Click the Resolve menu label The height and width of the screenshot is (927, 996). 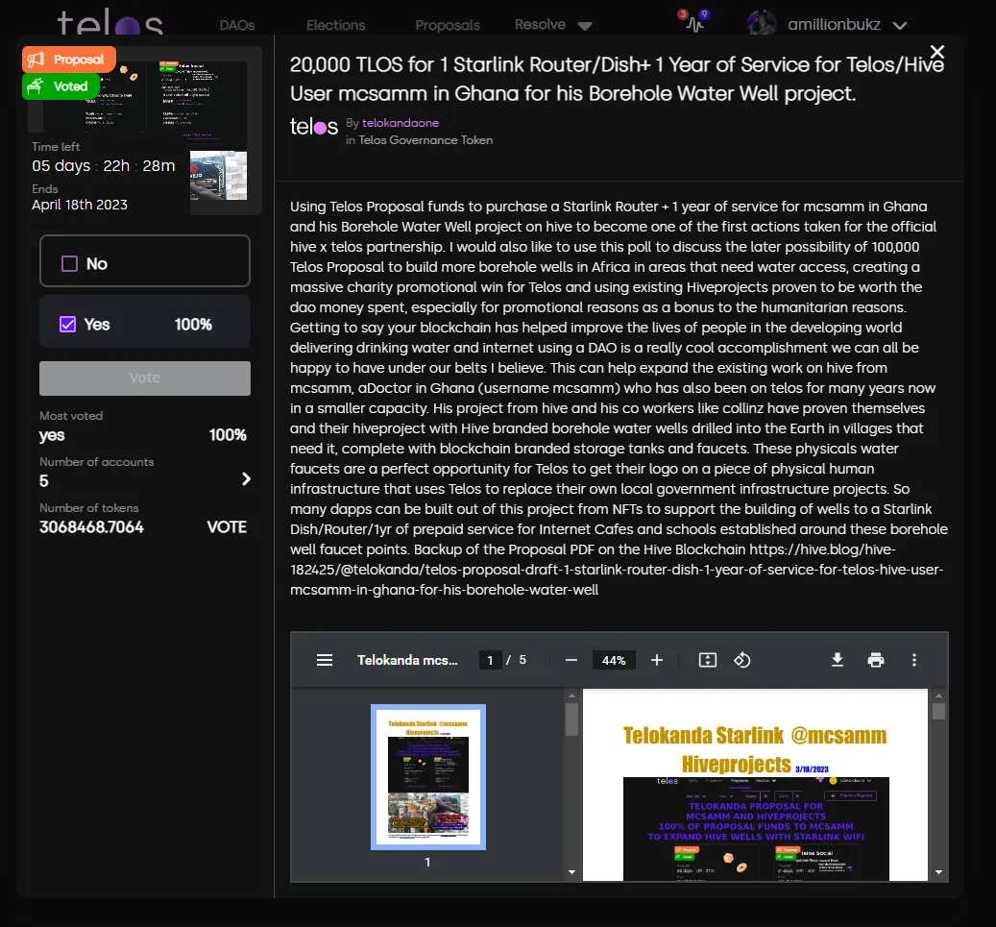[540, 24]
